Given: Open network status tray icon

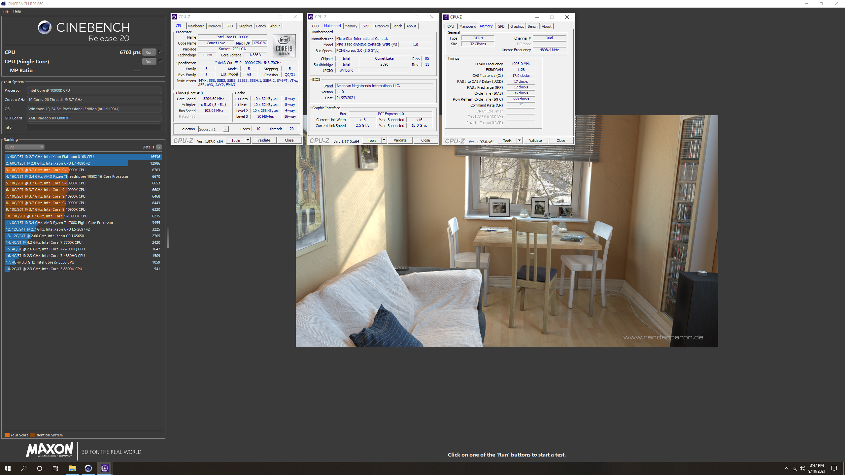Looking at the screenshot, I should (795, 468).
